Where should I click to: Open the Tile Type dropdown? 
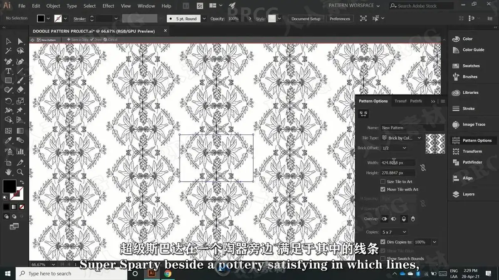402,138
